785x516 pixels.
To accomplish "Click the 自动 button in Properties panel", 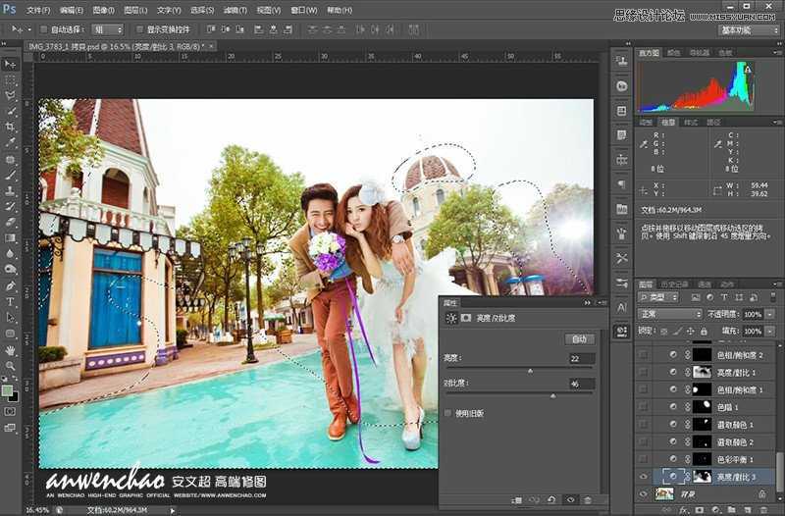I will coord(579,338).
